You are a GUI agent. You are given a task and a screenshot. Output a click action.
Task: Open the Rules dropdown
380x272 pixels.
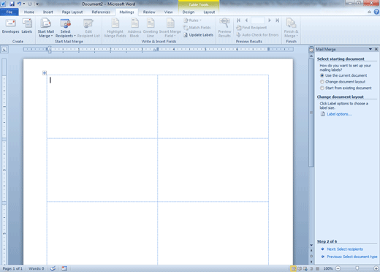point(192,20)
